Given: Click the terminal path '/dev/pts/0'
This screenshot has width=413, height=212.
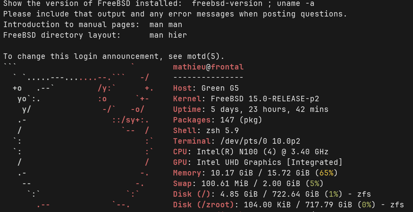Looking at the screenshot, I should click(234, 141).
